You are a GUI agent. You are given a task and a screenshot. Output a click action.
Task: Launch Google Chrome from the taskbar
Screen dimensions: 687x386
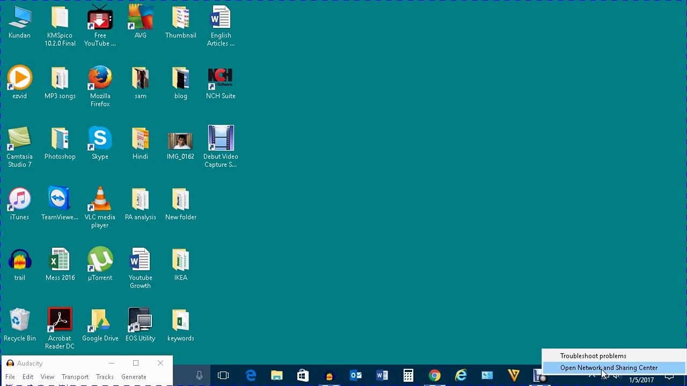tap(435, 375)
